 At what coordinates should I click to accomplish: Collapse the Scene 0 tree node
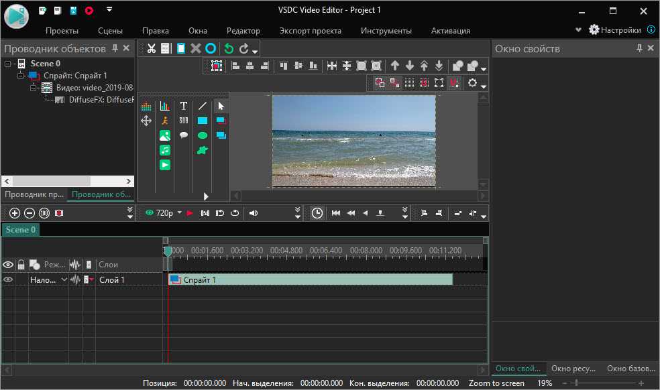(x=8, y=64)
